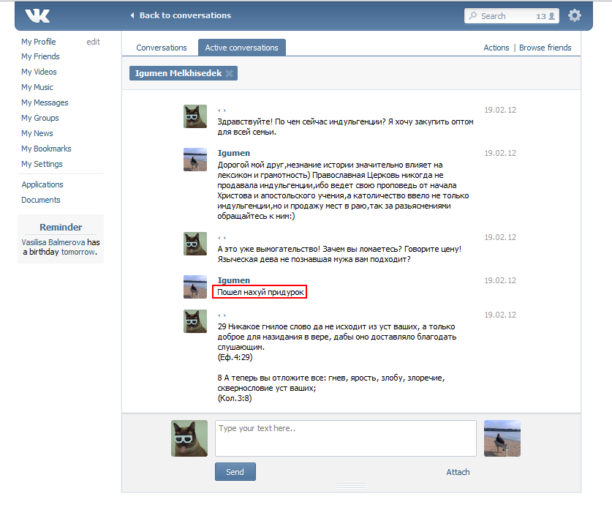Open the Actions menu
The height and width of the screenshot is (524, 612).
click(x=496, y=48)
